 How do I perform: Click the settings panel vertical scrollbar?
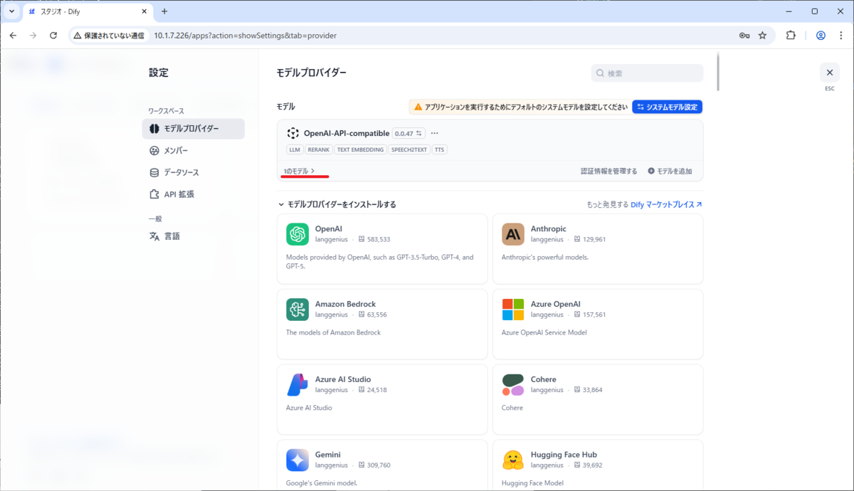tap(717, 71)
